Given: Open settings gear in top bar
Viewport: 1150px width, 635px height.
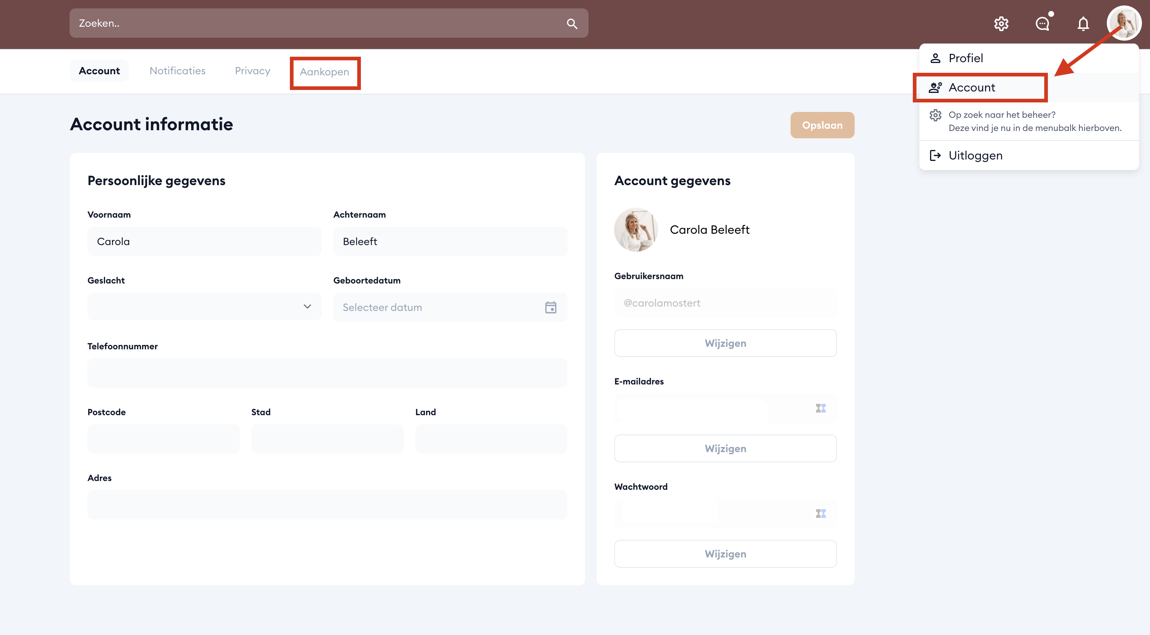Looking at the screenshot, I should [1001, 24].
